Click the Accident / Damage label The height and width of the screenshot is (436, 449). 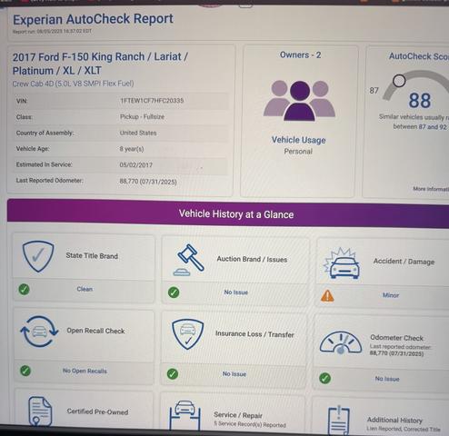(404, 262)
